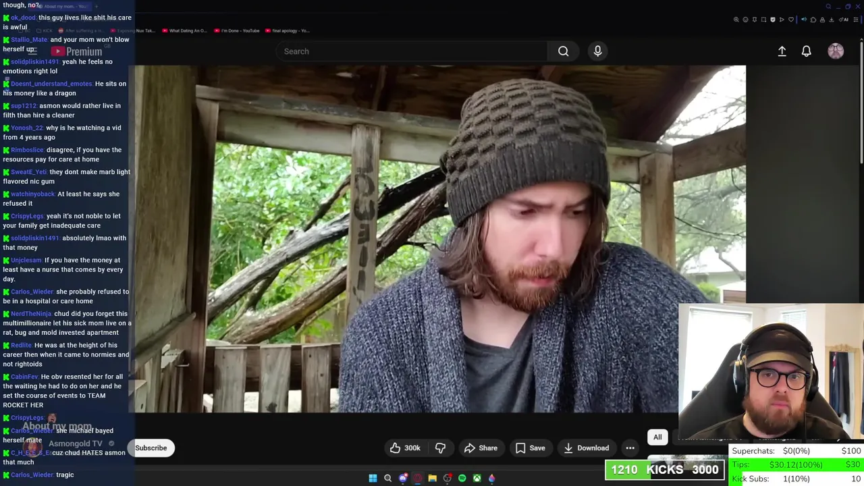Click chat username 'solidpliskin1491' saying 'yeah he feels'
The image size is (864, 486).
[35, 61]
